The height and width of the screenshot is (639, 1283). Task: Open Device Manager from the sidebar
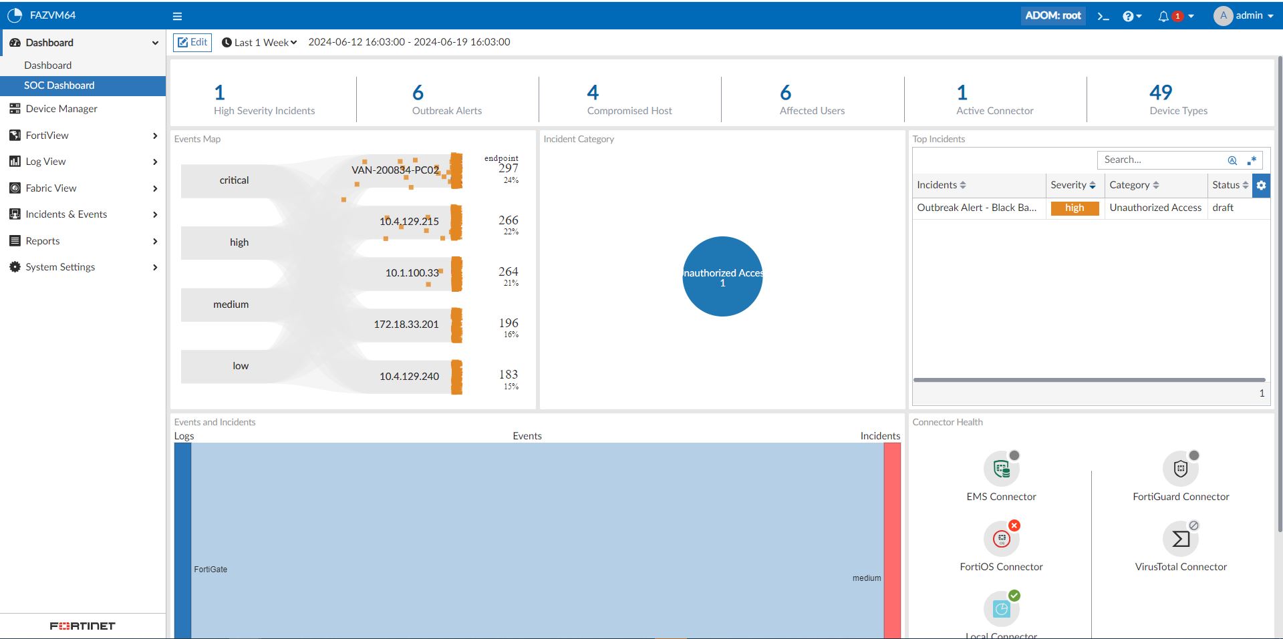(61, 108)
